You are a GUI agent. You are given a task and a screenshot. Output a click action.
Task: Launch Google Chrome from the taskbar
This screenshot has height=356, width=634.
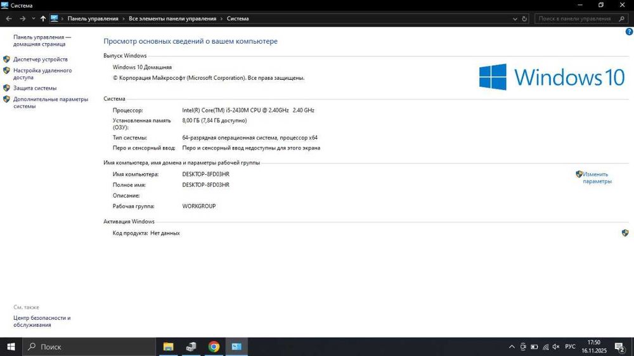[x=214, y=346]
